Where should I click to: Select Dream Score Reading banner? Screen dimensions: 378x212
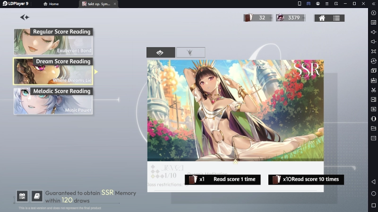click(x=53, y=71)
